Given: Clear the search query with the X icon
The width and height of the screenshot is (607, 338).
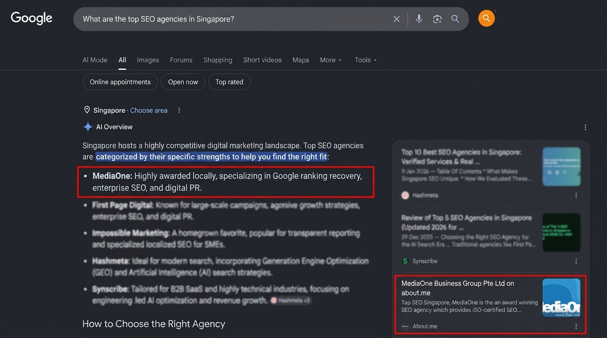Looking at the screenshot, I should tap(397, 19).
